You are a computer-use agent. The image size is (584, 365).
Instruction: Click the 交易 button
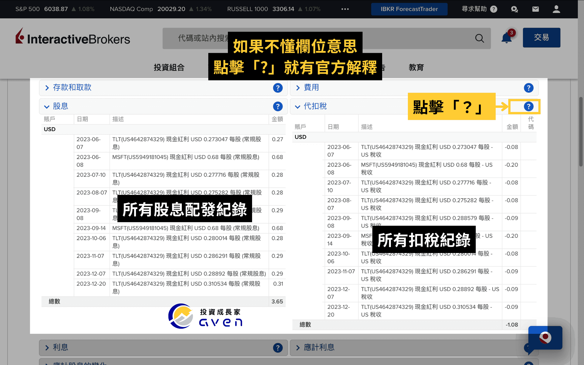[x=541, y=38]
